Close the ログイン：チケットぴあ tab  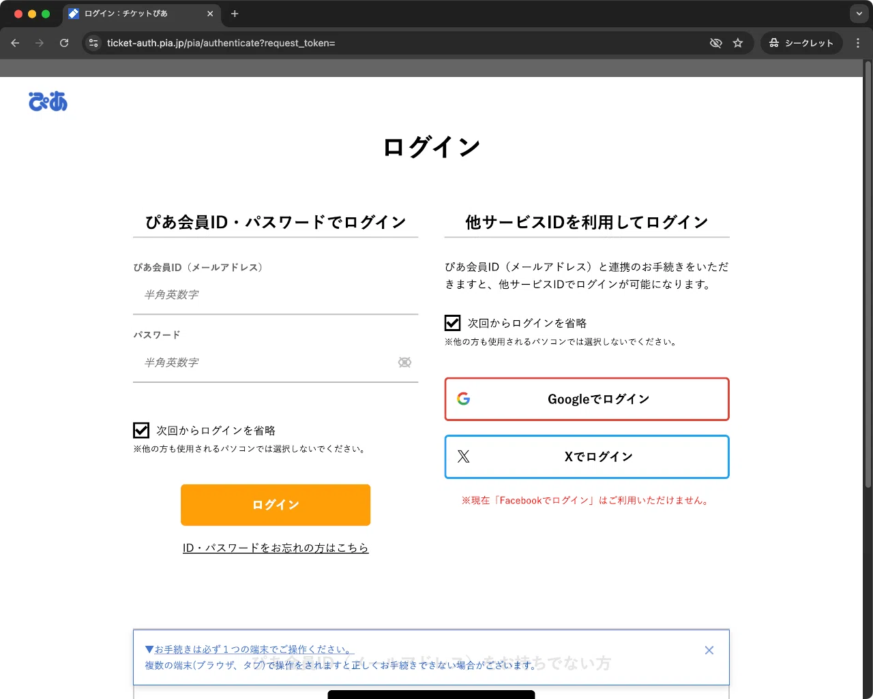[210, 14]
